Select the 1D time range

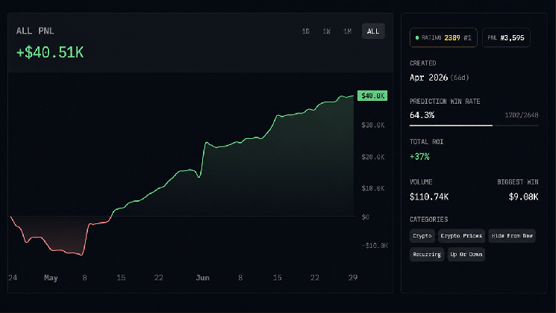(306, 31)
